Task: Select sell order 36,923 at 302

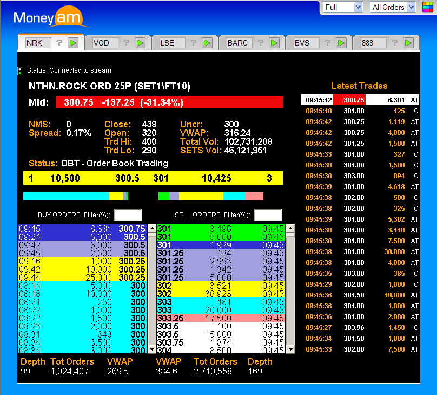Action: pos(221,294)
